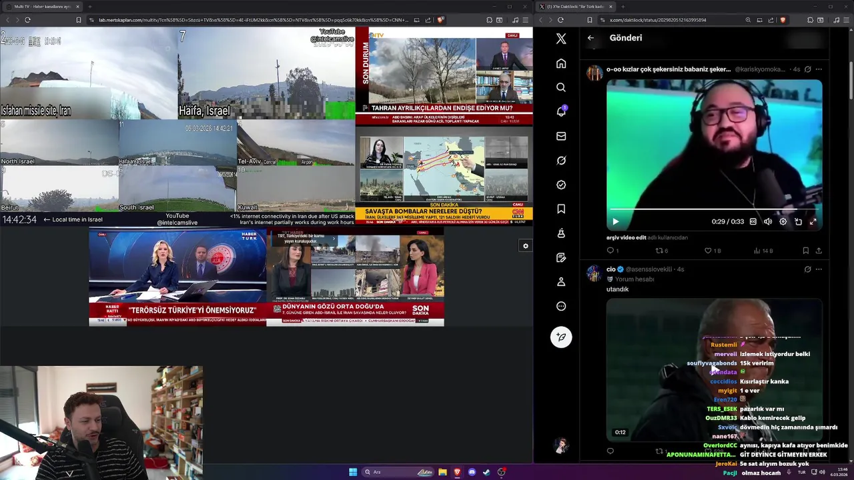Open the X video settings gear
The width and height of the screenshot is (854, 480).
783,221
